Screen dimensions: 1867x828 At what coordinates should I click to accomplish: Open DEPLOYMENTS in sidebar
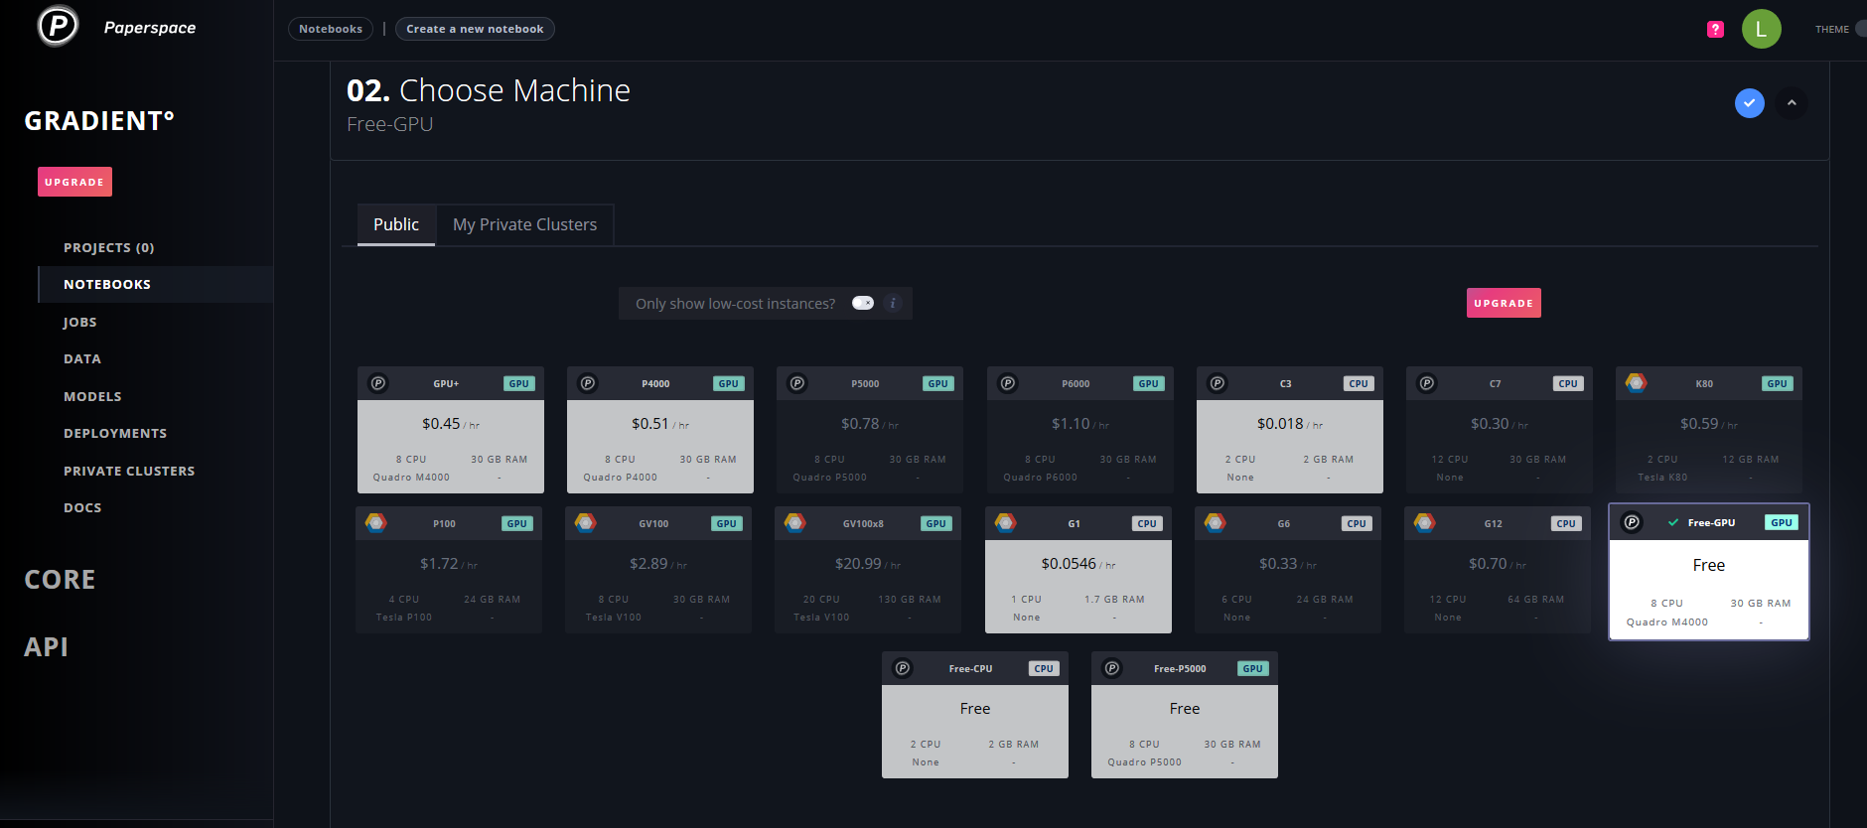click(x=115, y=433)
